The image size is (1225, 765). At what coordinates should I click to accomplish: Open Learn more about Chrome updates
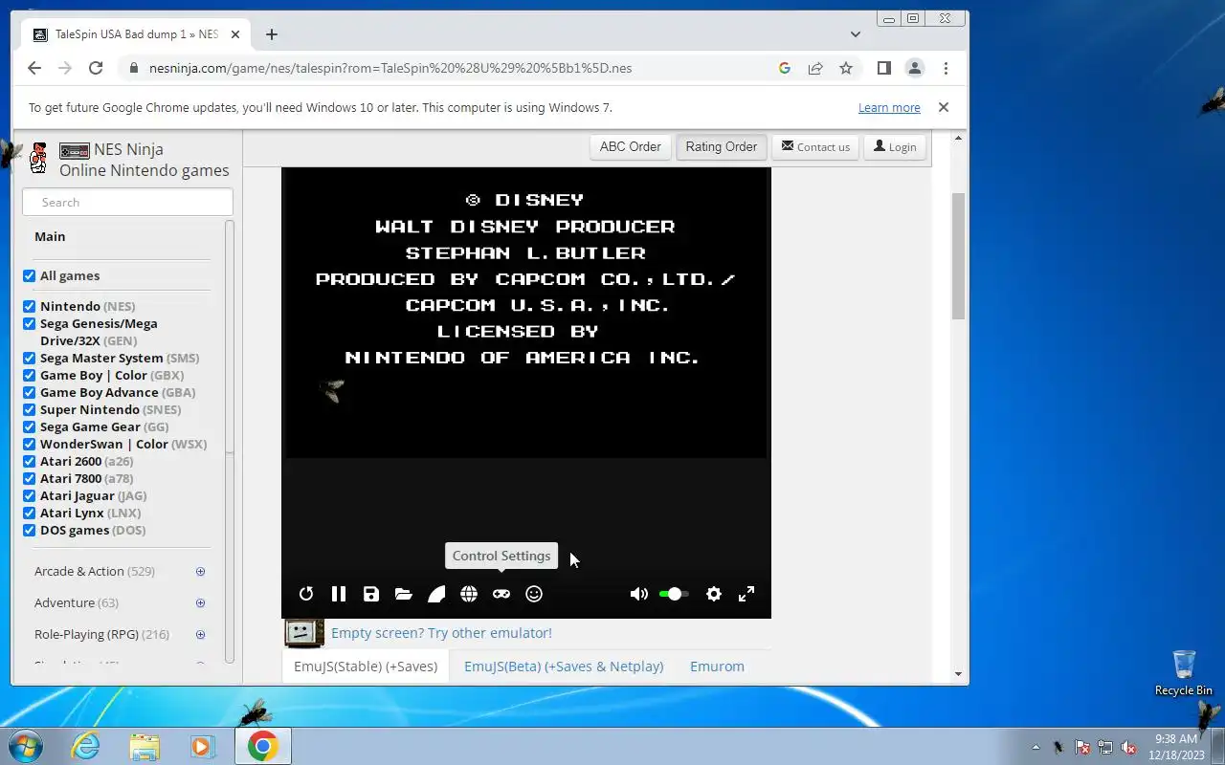point(889,108)
